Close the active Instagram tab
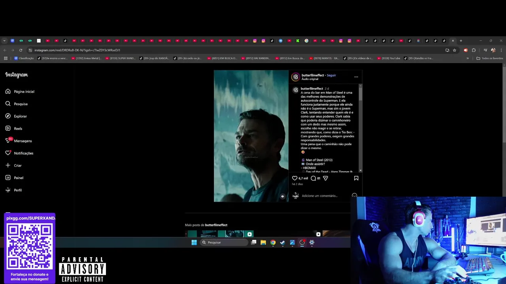This screenshot has width=506, height=284. click(x=453, y=41)
